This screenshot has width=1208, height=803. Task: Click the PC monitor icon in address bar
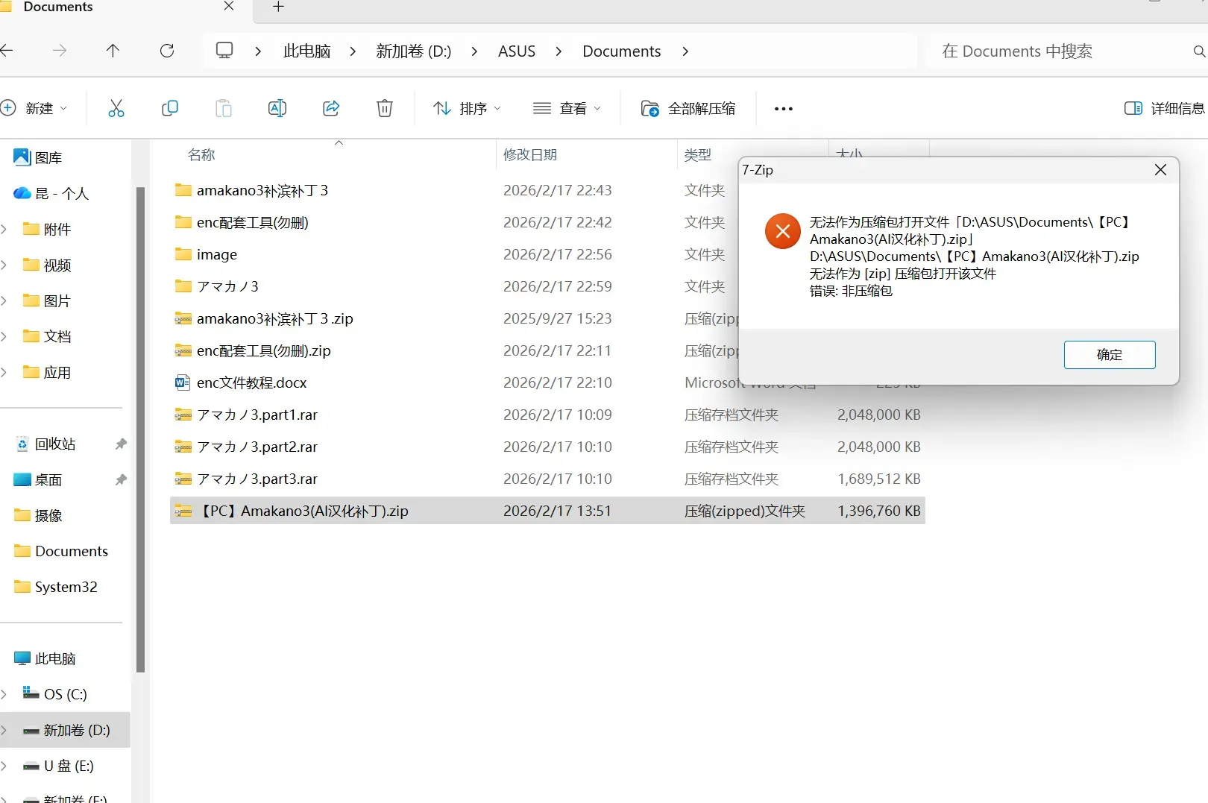point(224,51)
